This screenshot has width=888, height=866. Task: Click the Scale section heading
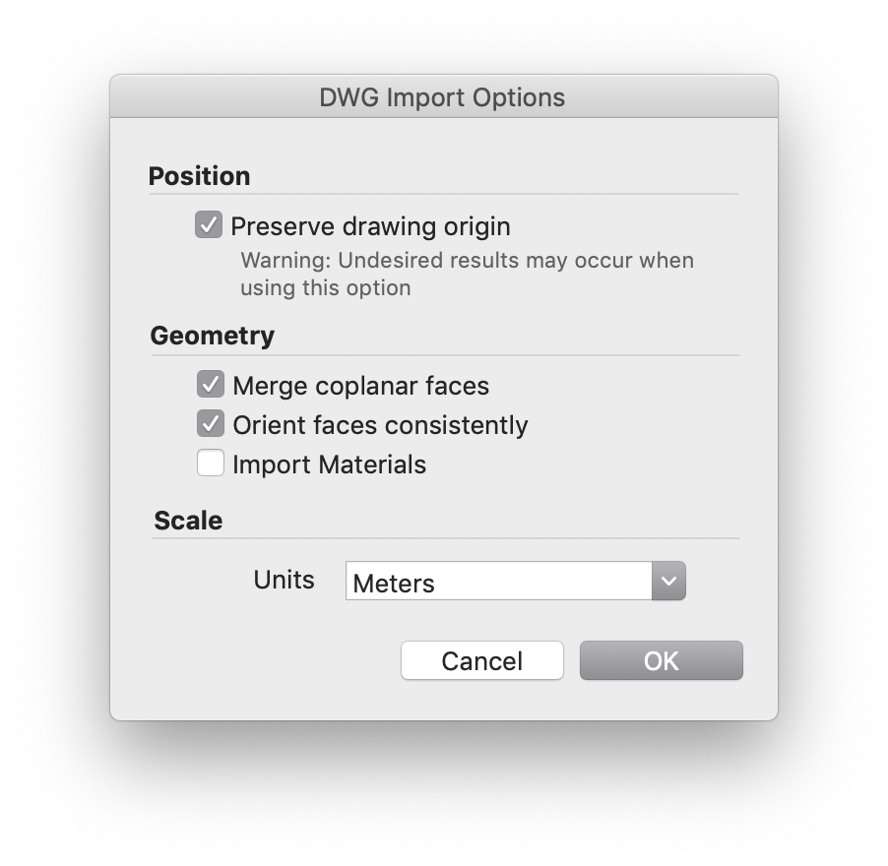(188, 521)
